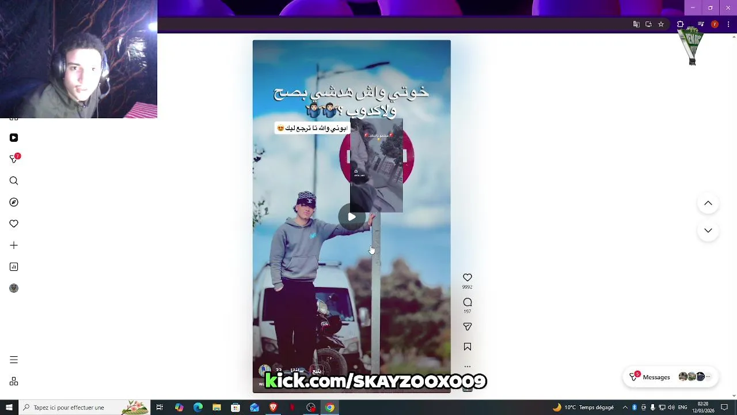Open the hamburger More menu in the sidebar
Image resolution: width=737 pixels, height=415 pixels.
(14, 360)
